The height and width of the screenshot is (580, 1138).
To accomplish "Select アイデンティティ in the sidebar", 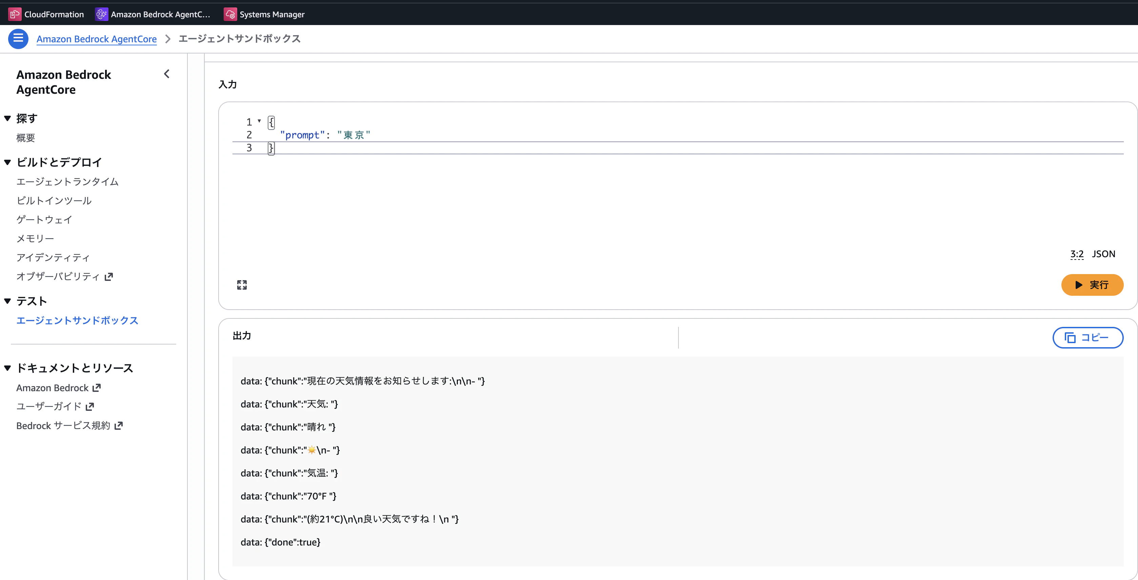I will click(x=53, y=258).
